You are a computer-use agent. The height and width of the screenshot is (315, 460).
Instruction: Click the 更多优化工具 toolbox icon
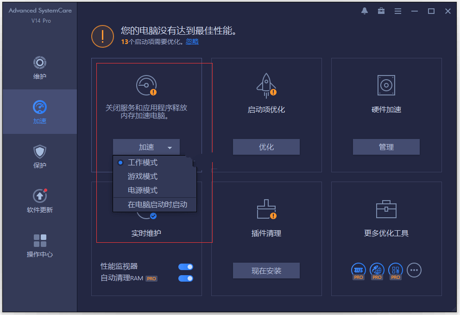(386, 209)
